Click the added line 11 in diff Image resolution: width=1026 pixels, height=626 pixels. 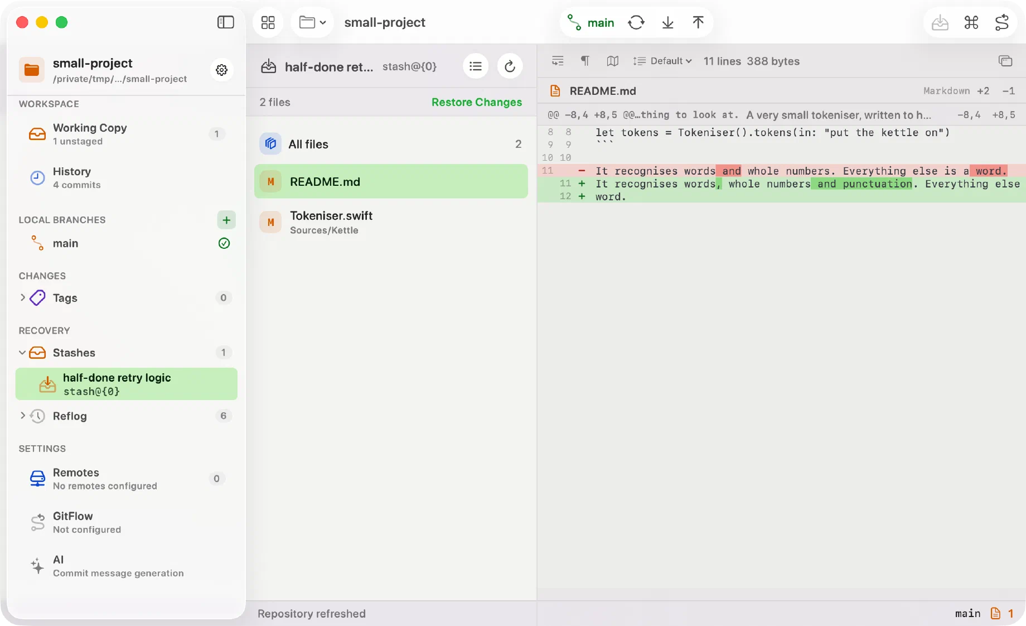pyautogui.click(x=781, y=184)
